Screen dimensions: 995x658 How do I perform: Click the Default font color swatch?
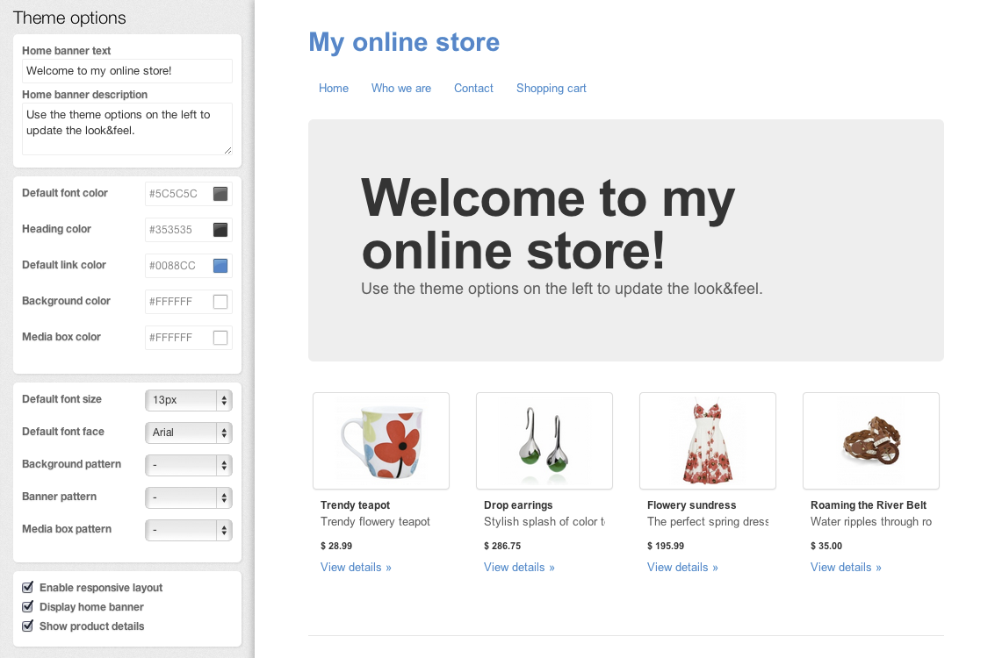220,193
